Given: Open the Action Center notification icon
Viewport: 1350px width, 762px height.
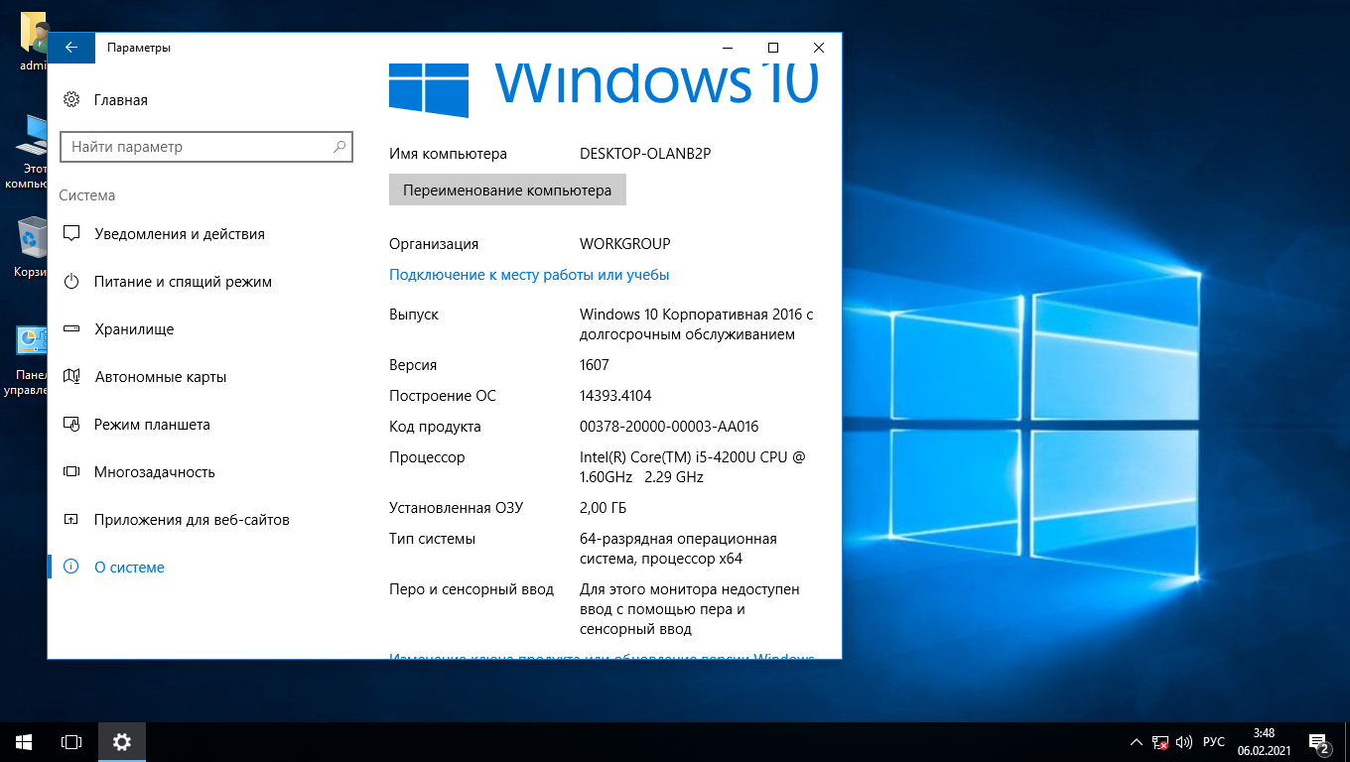Looking at the screenshot, I should point(1320,742).
